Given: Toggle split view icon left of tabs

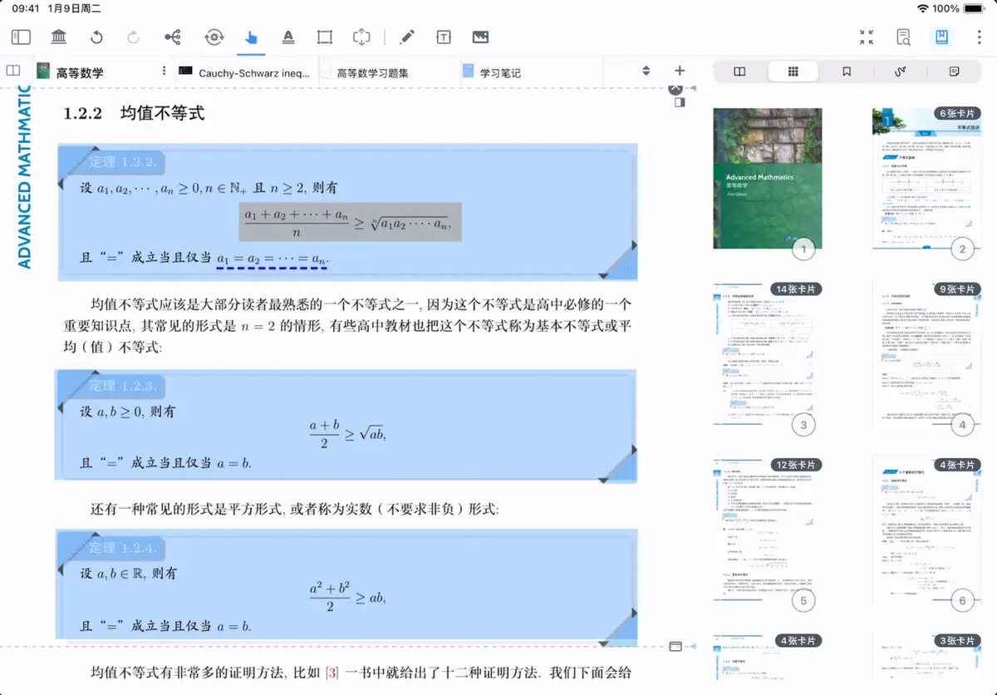Looking at the screenshot, I should pyautogui.click(x=13, y=71).
